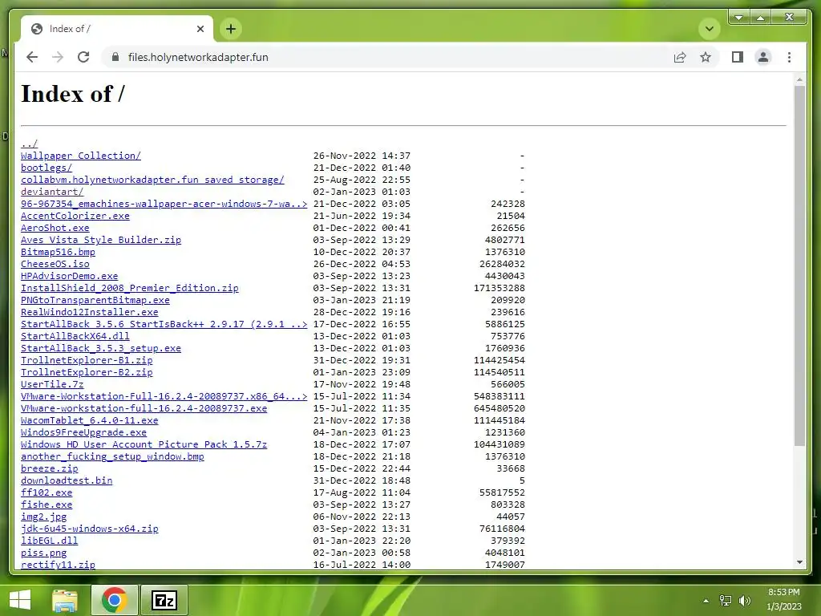Download WacomTablet_6.4.0-11.exe
This screenshot has height=616, width=821.
(90, 420)
